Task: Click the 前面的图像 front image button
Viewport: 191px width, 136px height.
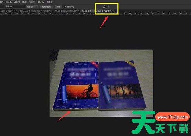Action: (46, 7)
